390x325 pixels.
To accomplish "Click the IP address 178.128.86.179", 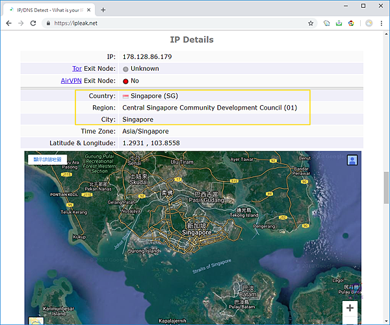I will click(147, 57).
